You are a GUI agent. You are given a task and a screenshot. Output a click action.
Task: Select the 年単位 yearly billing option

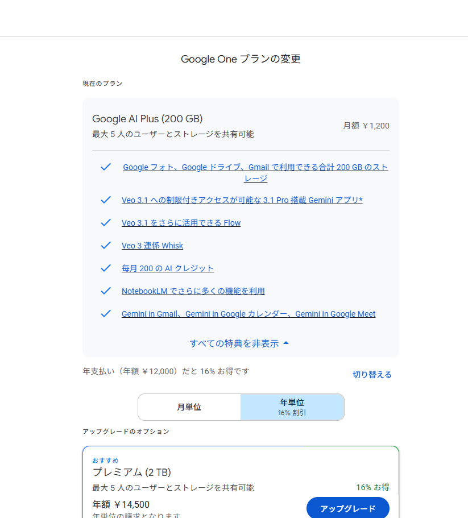pos(292,407)
